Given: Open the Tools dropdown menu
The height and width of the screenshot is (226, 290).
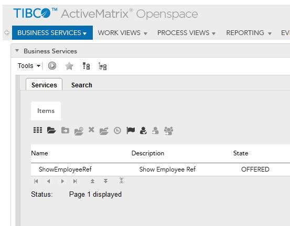Looking at the screenshot, I should click(x=29, y=66).
